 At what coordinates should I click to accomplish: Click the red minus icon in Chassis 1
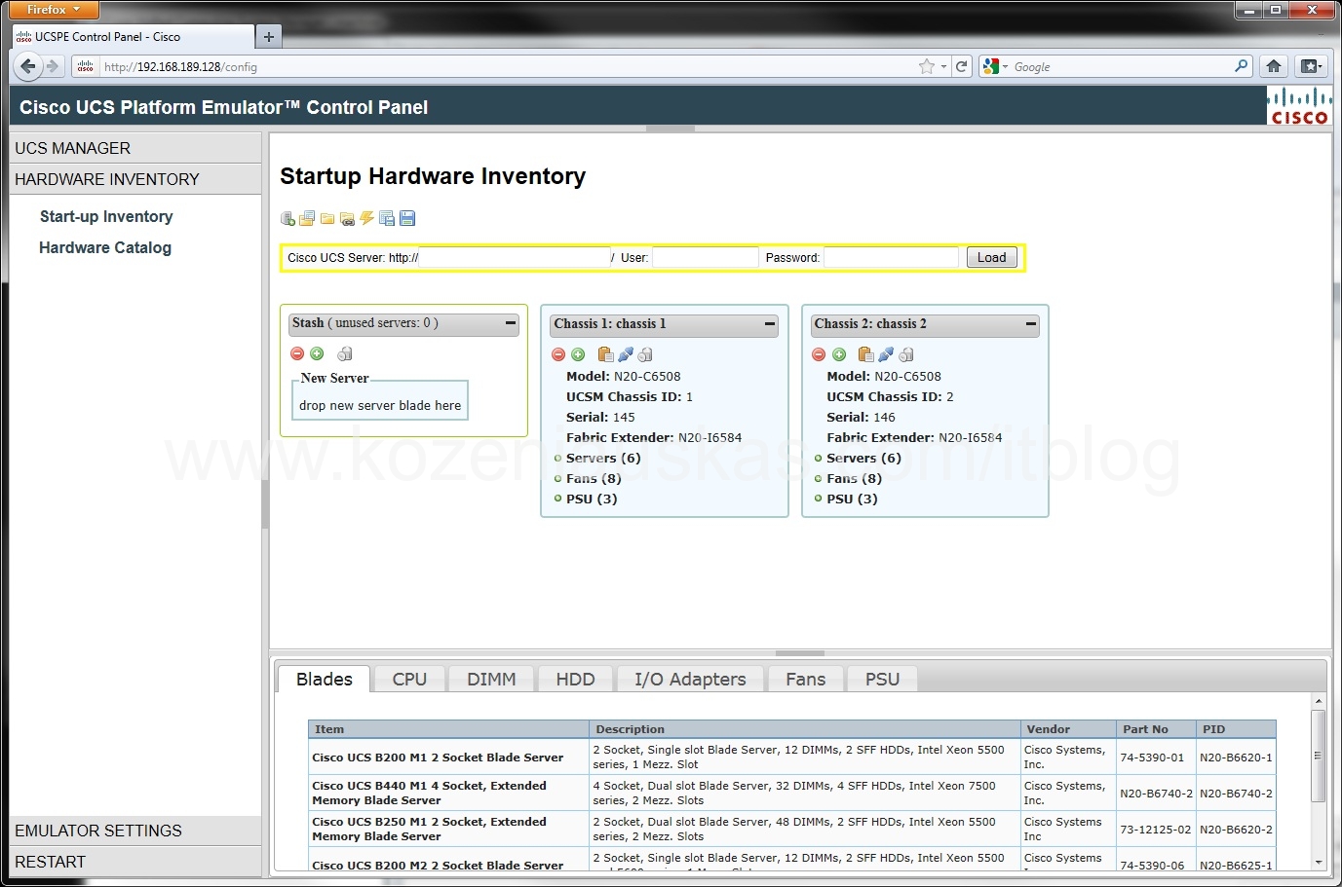click(x=558, y=354)
